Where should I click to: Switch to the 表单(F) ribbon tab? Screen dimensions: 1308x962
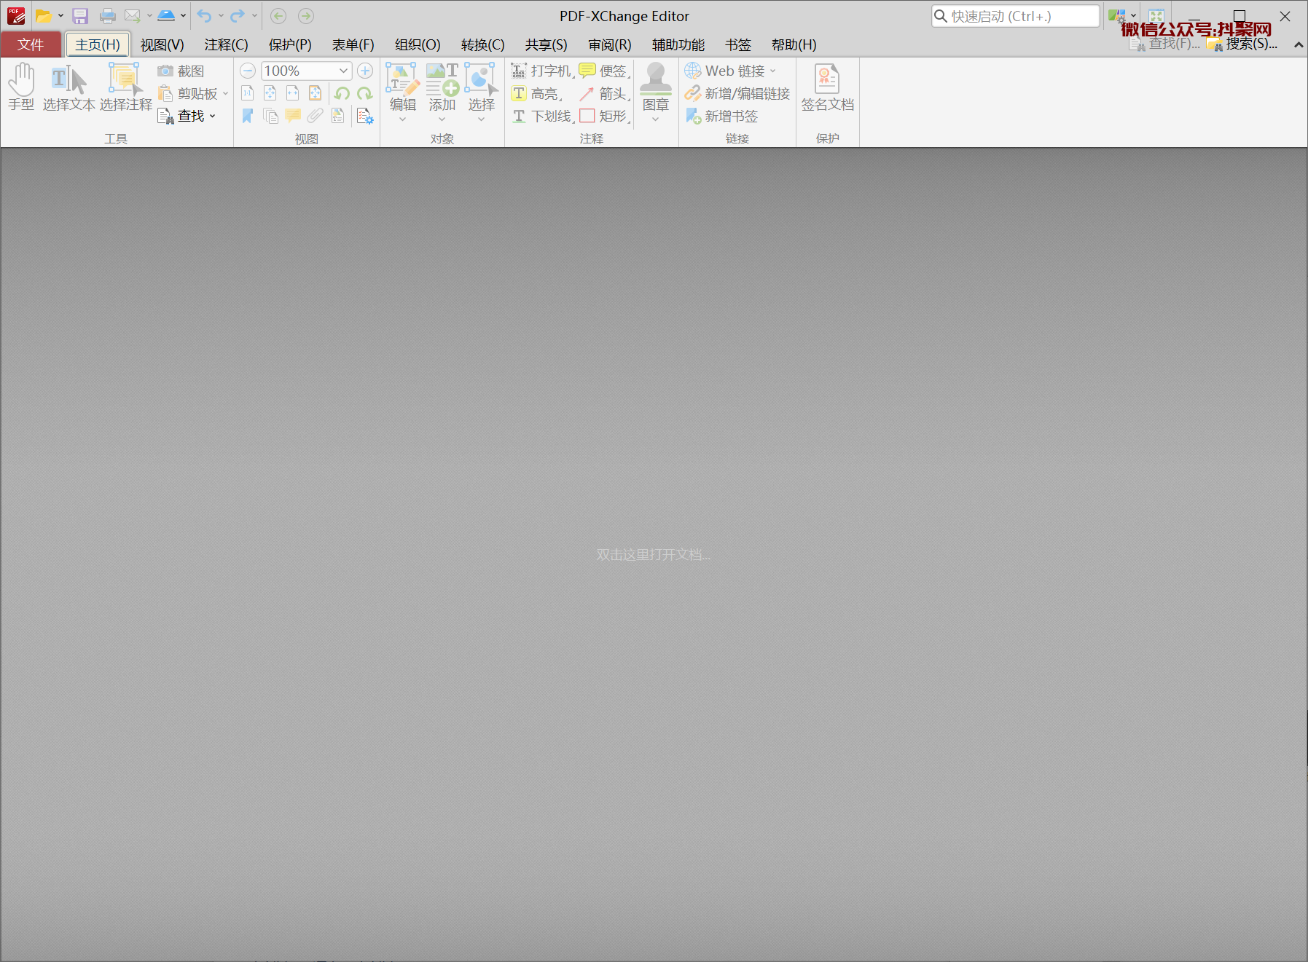tap(353, 44)
